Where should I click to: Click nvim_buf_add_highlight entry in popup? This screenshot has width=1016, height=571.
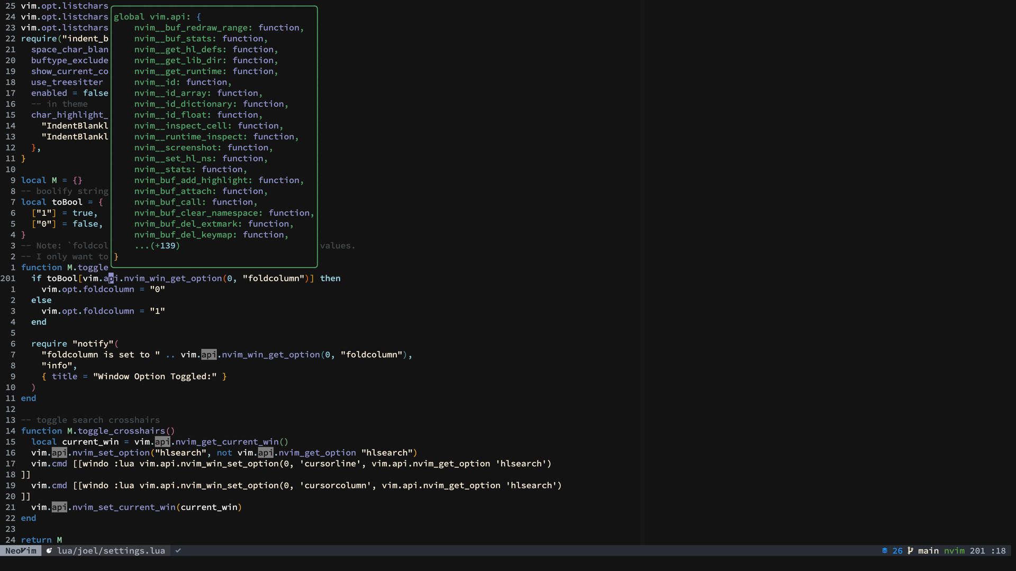click(x=219, y=180)
